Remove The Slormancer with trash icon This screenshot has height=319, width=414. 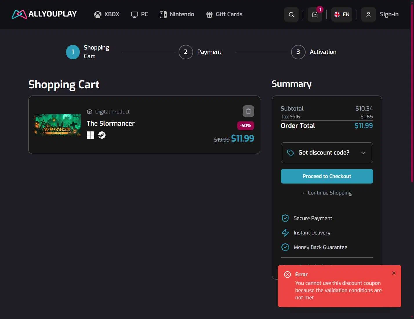[x=248, y=111]
